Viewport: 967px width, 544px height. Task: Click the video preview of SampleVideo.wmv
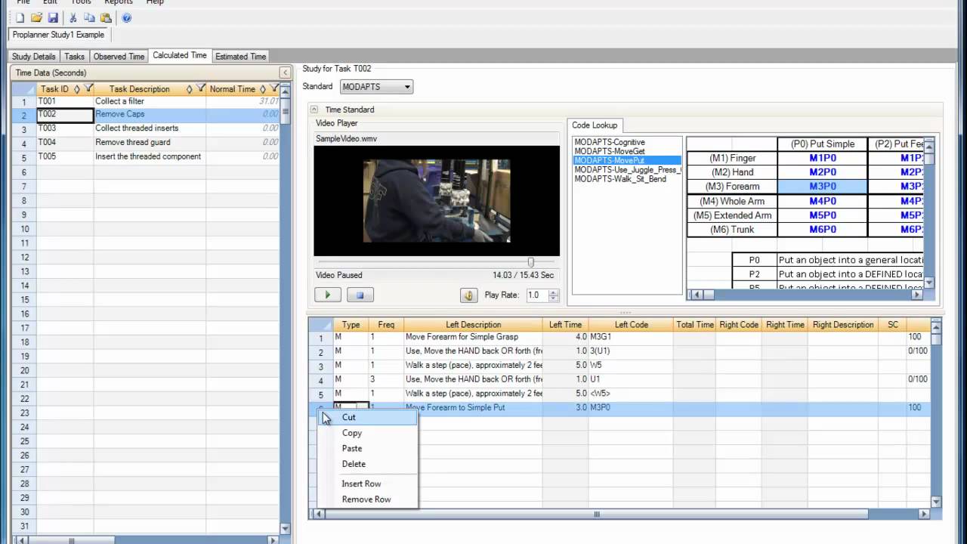click(437, 200)
